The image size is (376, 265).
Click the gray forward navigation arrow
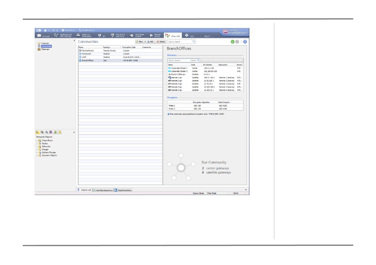coord(237,42)
